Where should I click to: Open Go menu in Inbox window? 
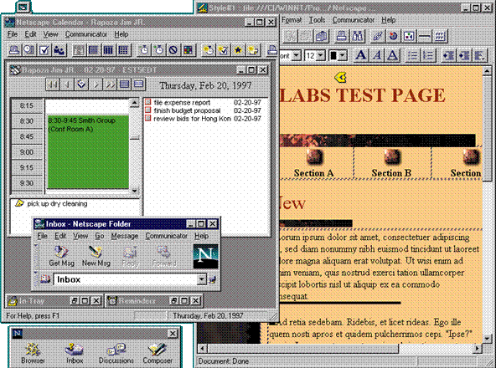click(x=100, y=236)
